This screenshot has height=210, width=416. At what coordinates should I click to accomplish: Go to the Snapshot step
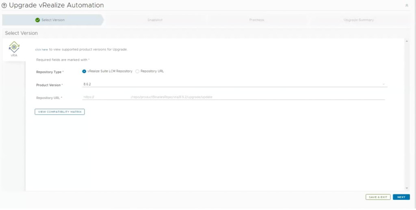tap(155, 20)
